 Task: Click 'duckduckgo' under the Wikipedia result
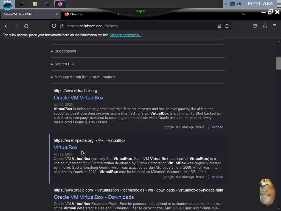(x=185, y=177)
